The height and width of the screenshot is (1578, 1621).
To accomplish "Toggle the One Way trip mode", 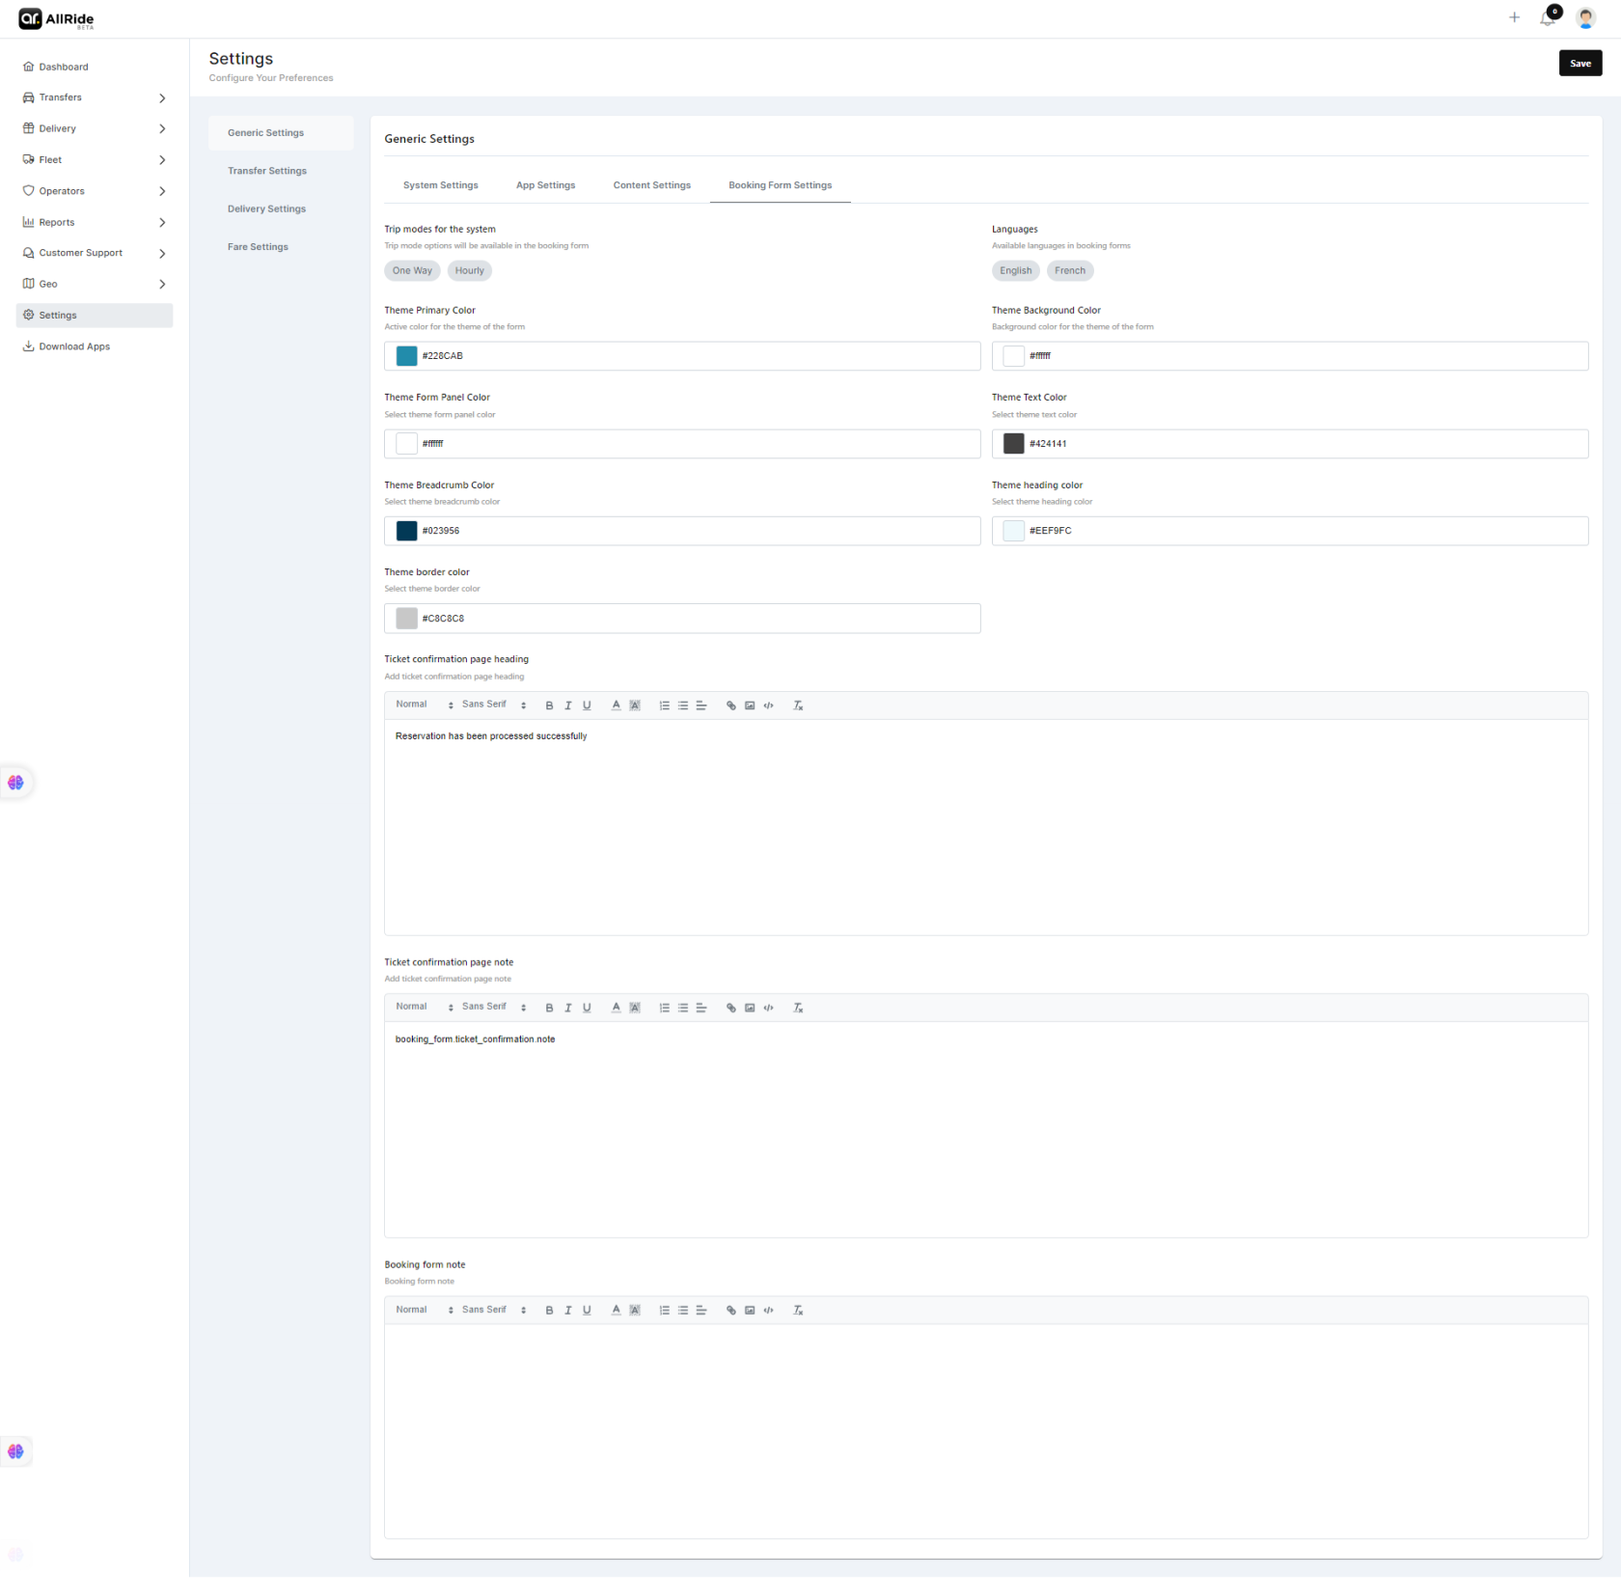I will [412, 270].
